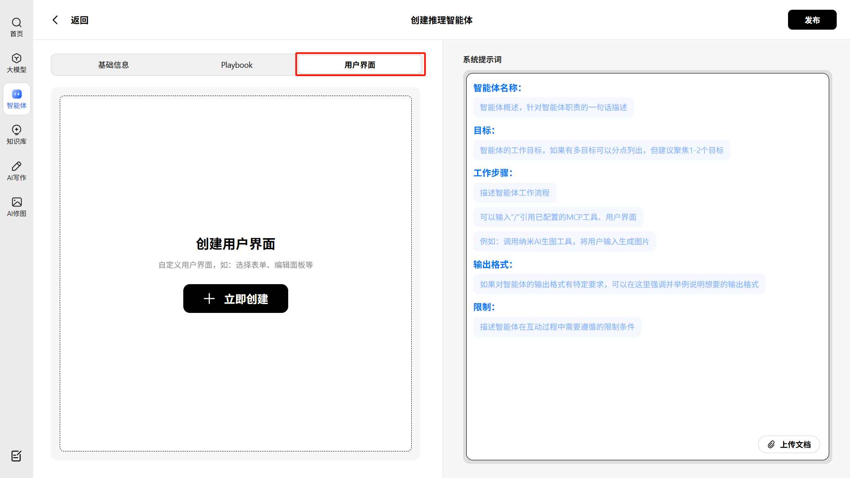Screen dimensions: 850x478
Task: Open the AI写作 pencil icon
Action: point(16,166)
